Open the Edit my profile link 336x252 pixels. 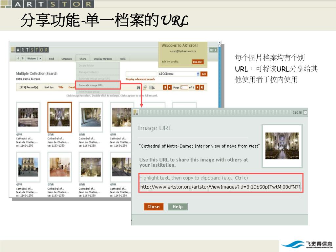(170, 62)
